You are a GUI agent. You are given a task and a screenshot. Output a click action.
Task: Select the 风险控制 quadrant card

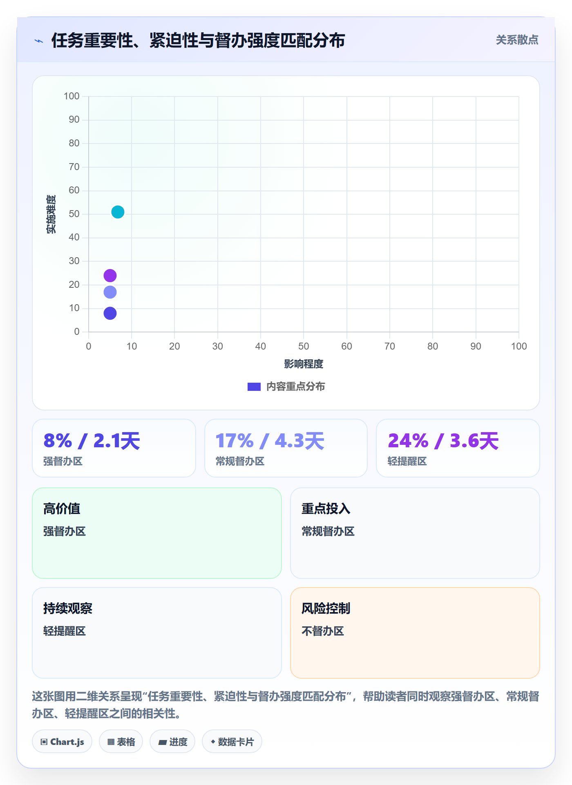[x=415, y=633]
